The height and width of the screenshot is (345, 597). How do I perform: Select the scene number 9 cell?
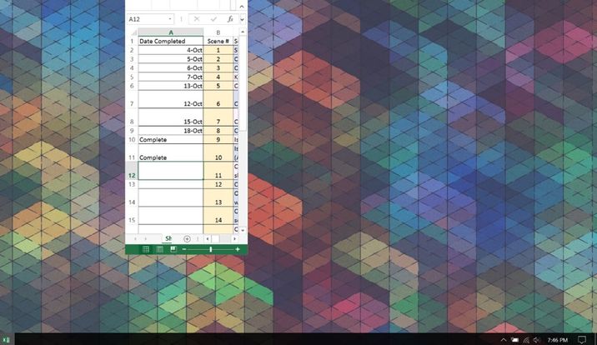pyautogui.click(x=218, y=139)
